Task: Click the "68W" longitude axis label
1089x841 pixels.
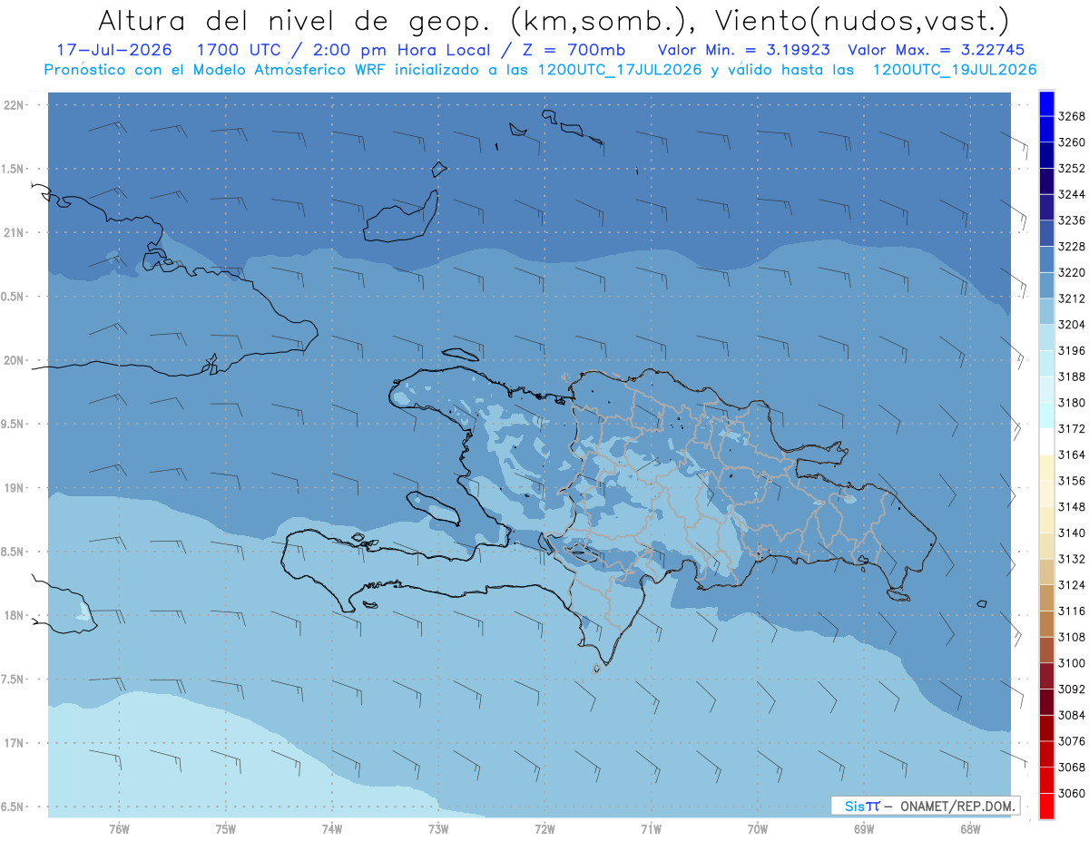Action: (969, 828)
